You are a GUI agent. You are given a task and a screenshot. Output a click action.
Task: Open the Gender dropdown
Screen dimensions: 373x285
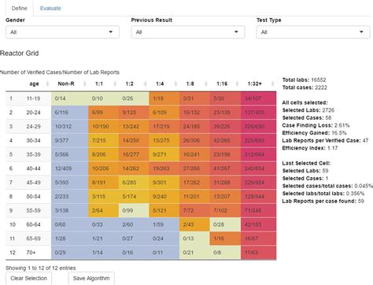tap(62, 32)
